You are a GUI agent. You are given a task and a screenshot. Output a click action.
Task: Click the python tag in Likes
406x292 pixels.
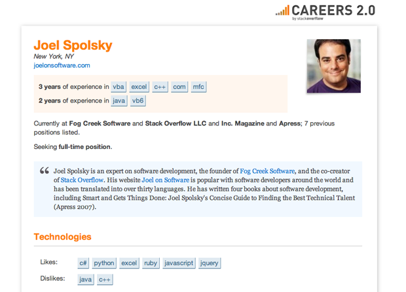coord(104,263)
